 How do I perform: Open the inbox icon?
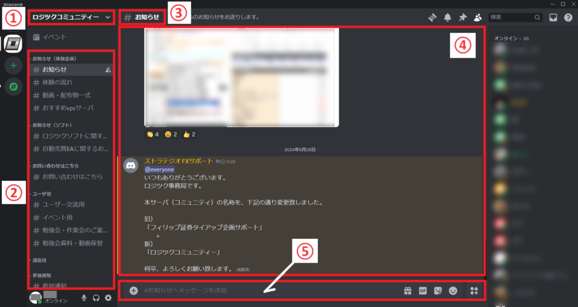(553, 17)
